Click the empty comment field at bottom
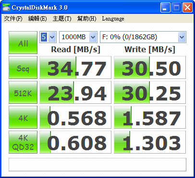Screen dimensions: 195x178 97,165
